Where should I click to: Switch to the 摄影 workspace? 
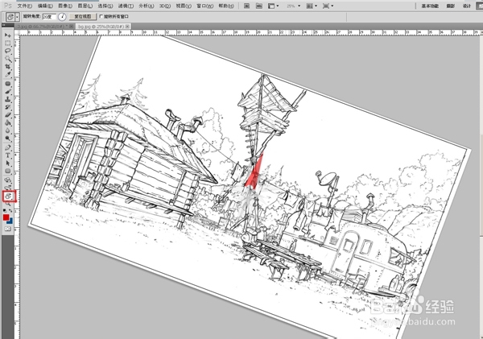pos(451,6)
